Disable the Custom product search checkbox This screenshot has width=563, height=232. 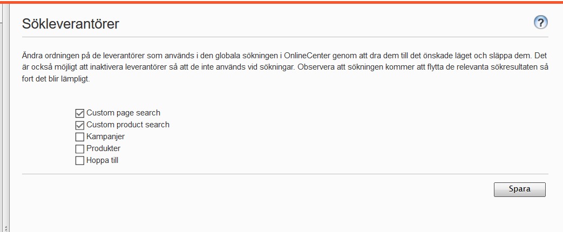[80, 125]
